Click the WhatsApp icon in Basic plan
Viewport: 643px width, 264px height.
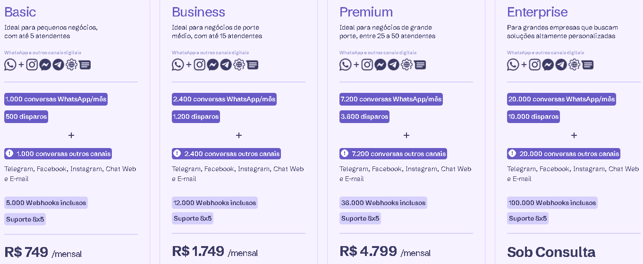tap(10, 65)
